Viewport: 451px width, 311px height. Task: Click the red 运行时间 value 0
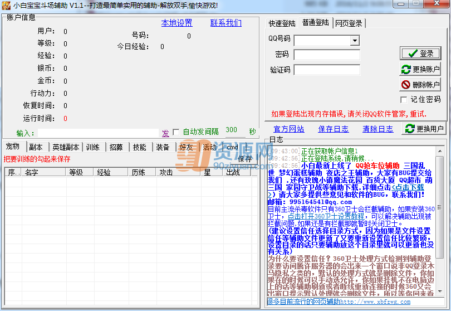pyautogui.click(x=65, y=118)
